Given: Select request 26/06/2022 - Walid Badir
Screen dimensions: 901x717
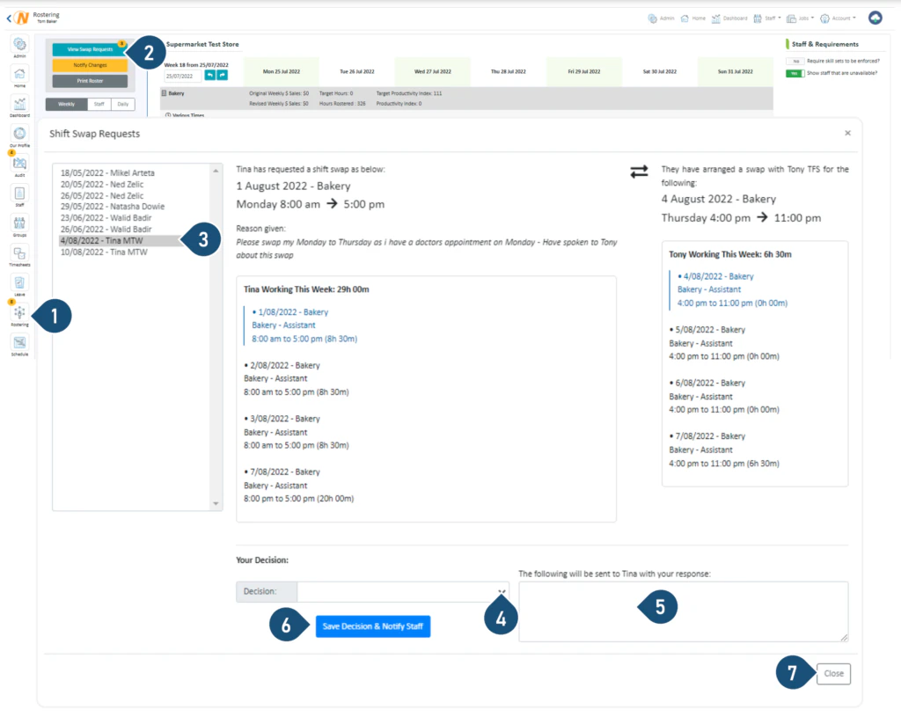Looking at the screenshot, I should (x=106, y=230).
